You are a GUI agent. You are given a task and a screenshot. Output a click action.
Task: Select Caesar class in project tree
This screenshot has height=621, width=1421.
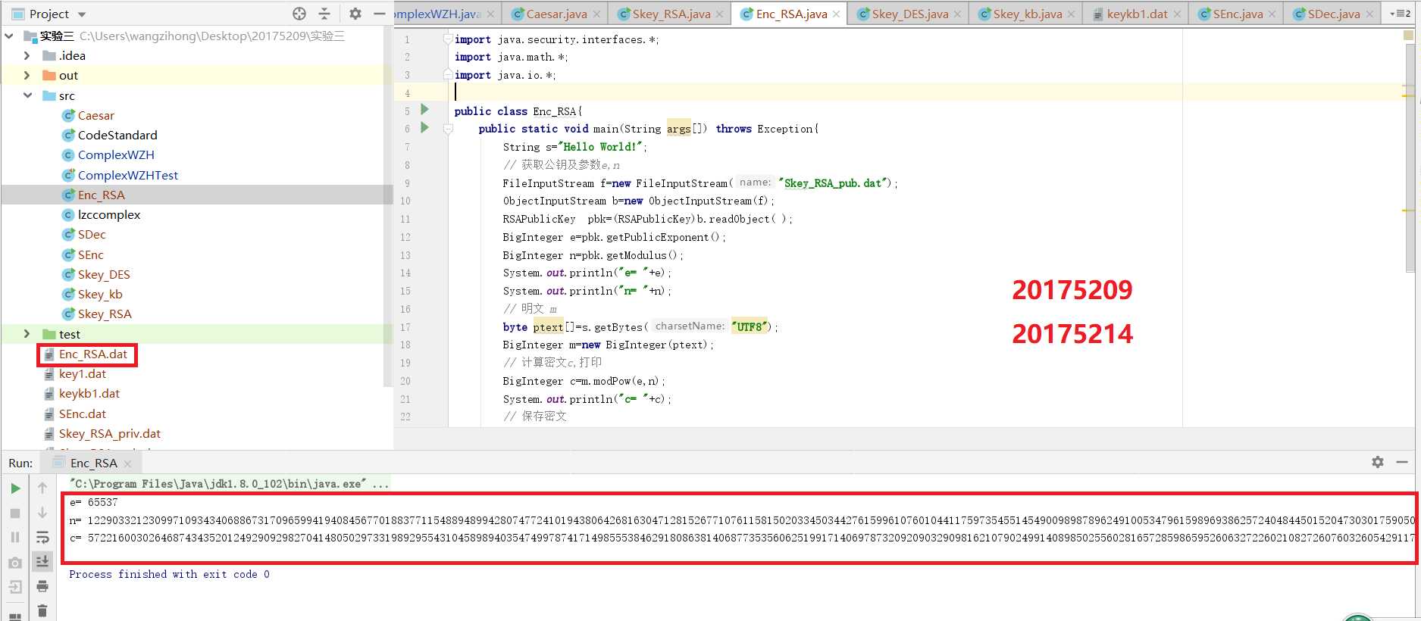[95, 115]
